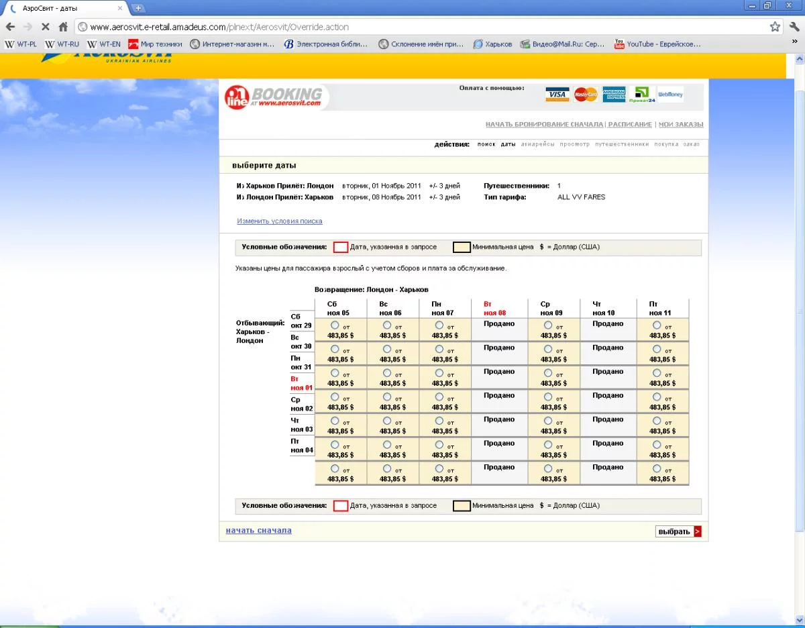
Task: Click the MasterCard payment logo
Action: tap(586, 95)
